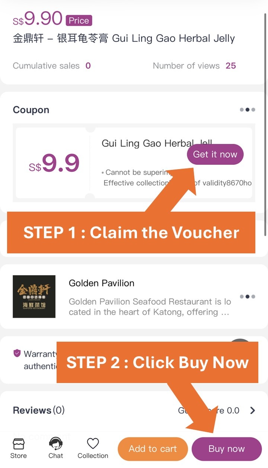The image size is (268, 468).
Task: Click the Buy now button
Action: point(227,449)
